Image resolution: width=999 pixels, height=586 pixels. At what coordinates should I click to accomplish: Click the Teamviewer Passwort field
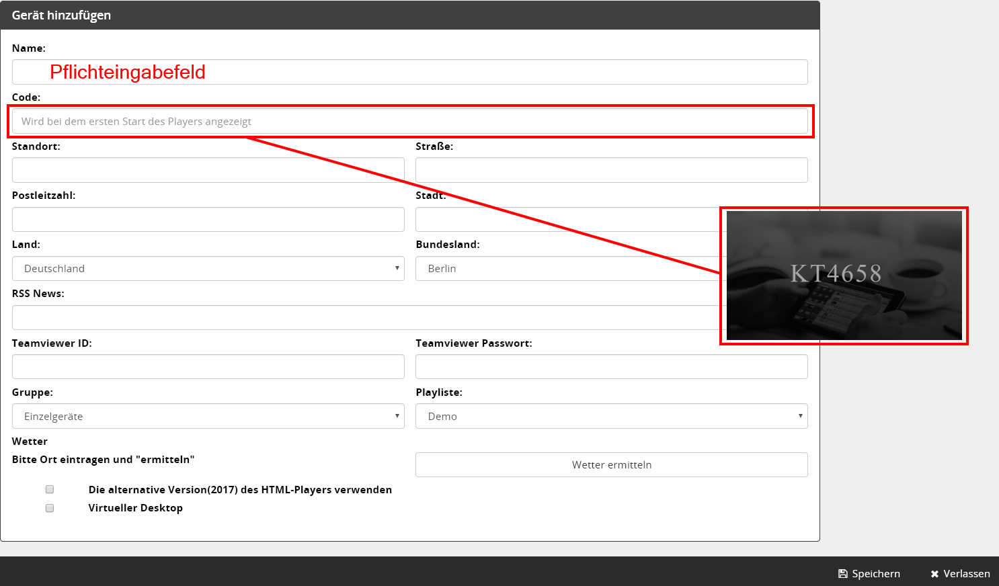coord(611,367)
